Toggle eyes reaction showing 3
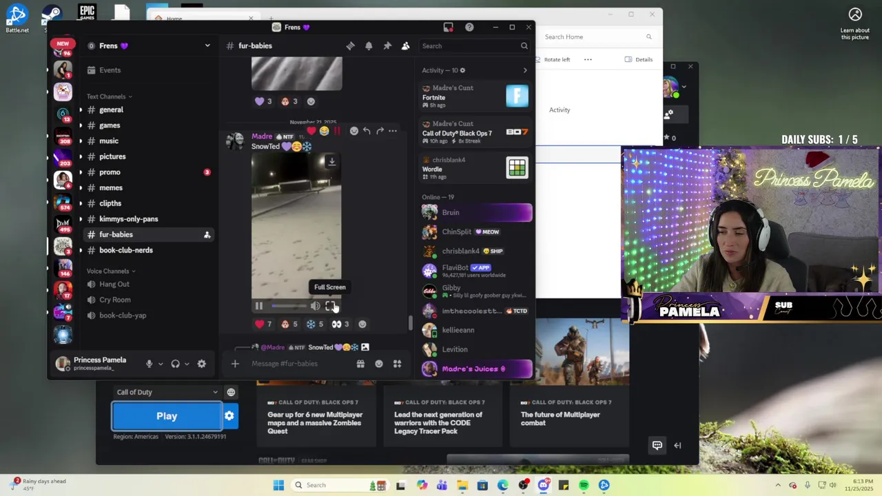The image size is (882, 496). point(340,324)
